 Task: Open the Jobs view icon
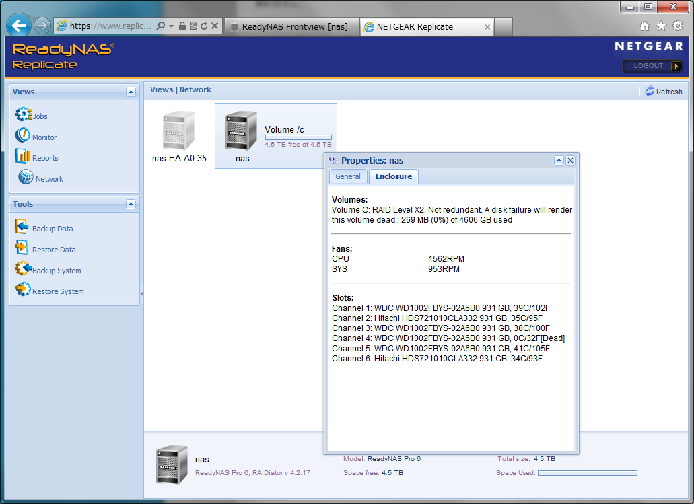click(23, 115)
